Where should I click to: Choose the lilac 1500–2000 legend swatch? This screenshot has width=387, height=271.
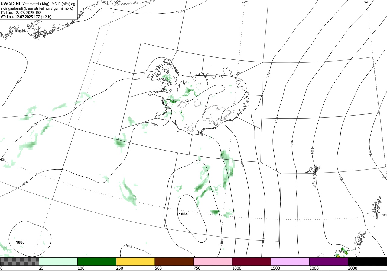(290, 261)
